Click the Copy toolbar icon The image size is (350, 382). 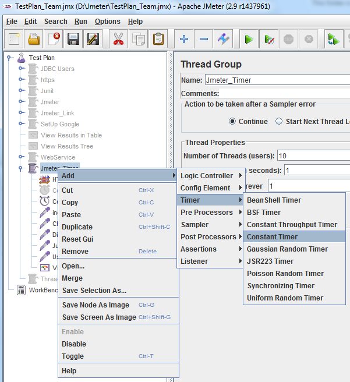coord(139,39)
